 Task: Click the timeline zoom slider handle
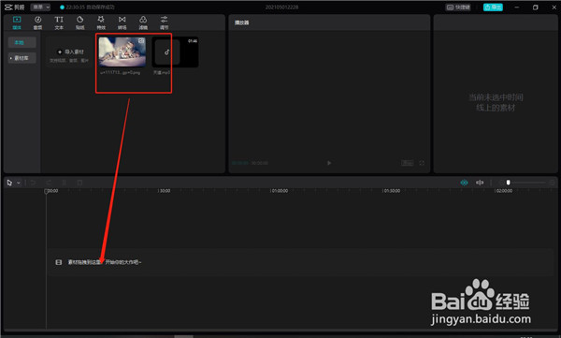click(x=508, y=183)
